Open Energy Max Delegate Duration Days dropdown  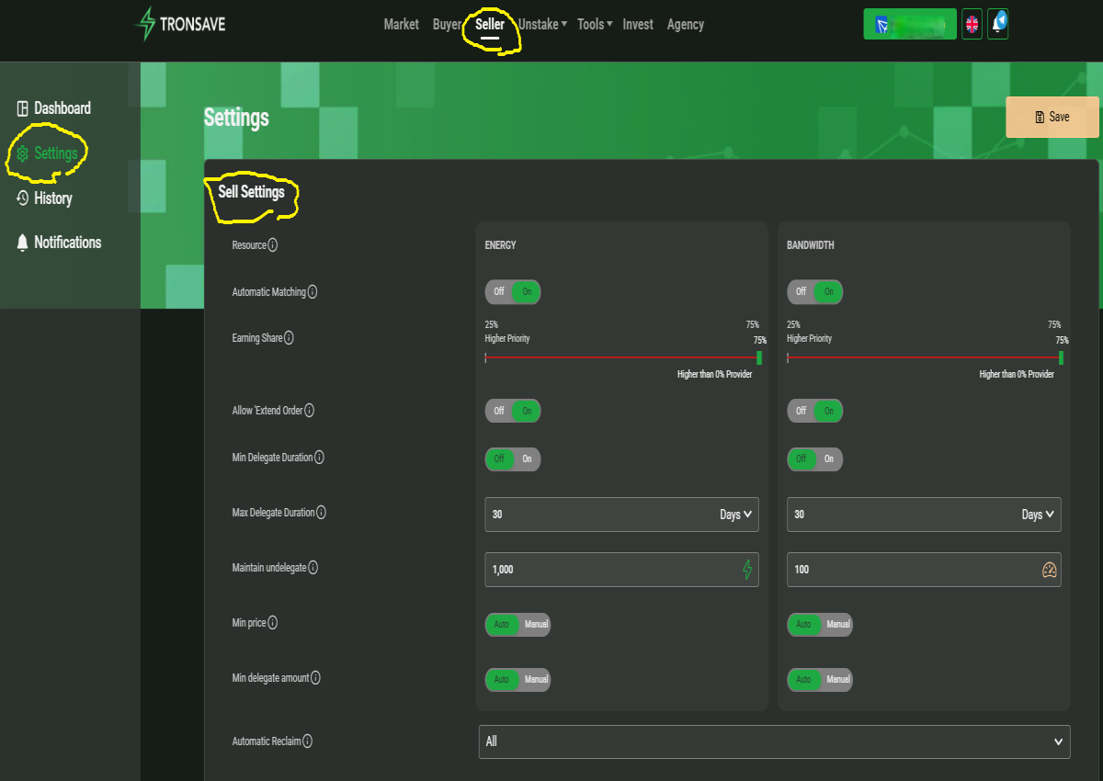[736, 515]
